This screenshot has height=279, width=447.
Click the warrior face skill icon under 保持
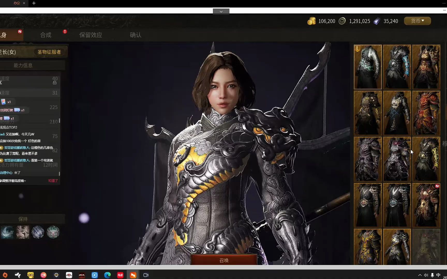tap(23, 232)
